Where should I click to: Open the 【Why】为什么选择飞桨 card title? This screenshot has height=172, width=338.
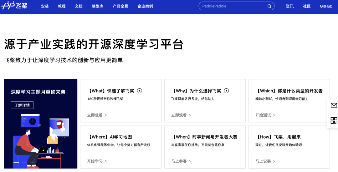click(196, 91)
